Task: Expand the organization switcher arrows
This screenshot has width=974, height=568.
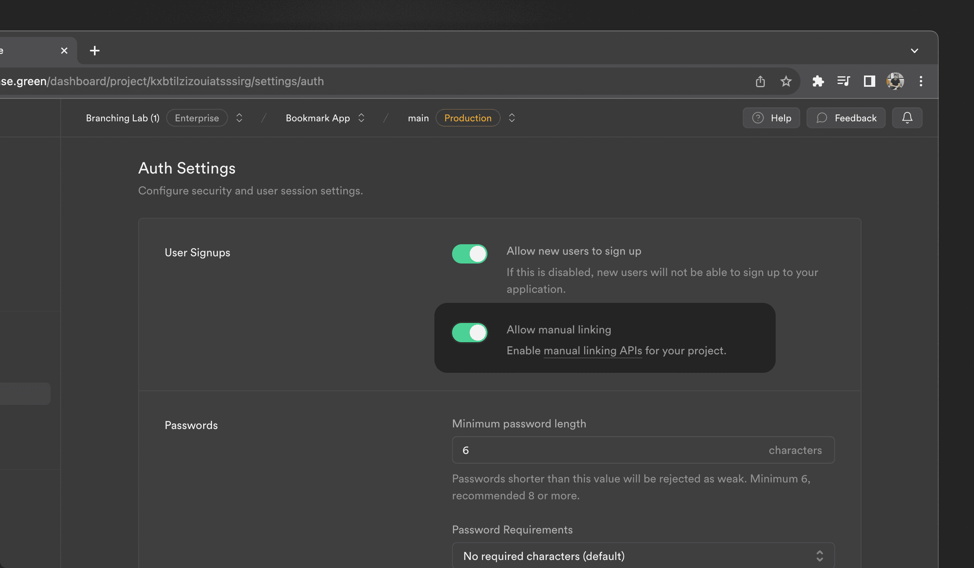Action: [x=239, y=118]
